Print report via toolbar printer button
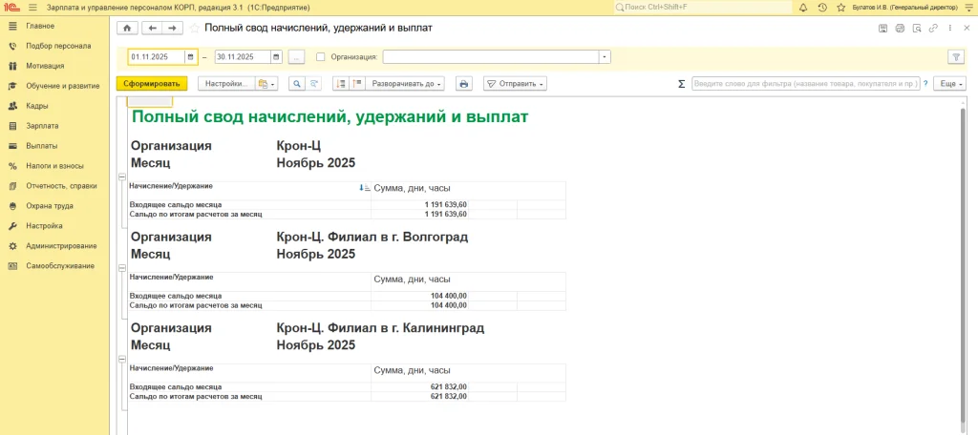Viewport: 978px width, 435px height. pos(463,84)
